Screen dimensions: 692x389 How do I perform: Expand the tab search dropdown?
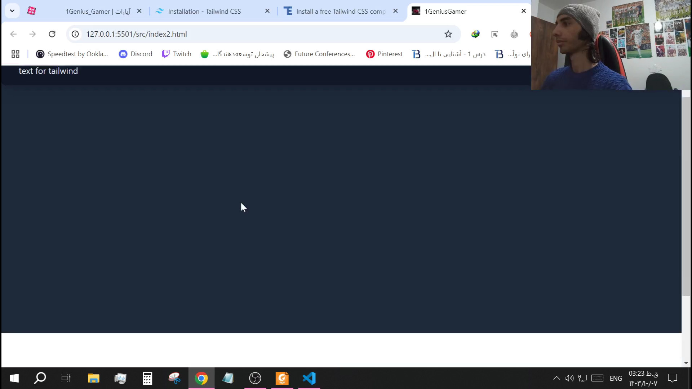pos(12,11)
